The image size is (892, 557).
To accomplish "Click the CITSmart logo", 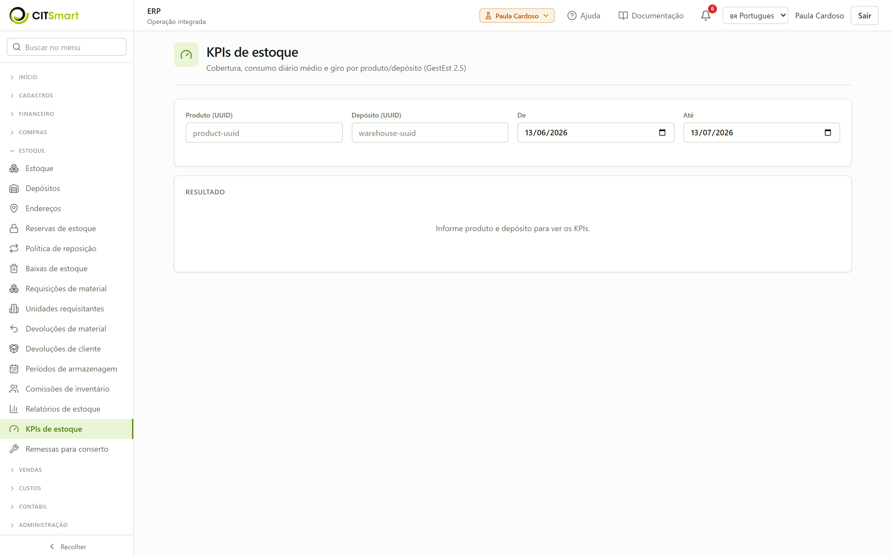I will pyautogui.click(x=44, y=16).
